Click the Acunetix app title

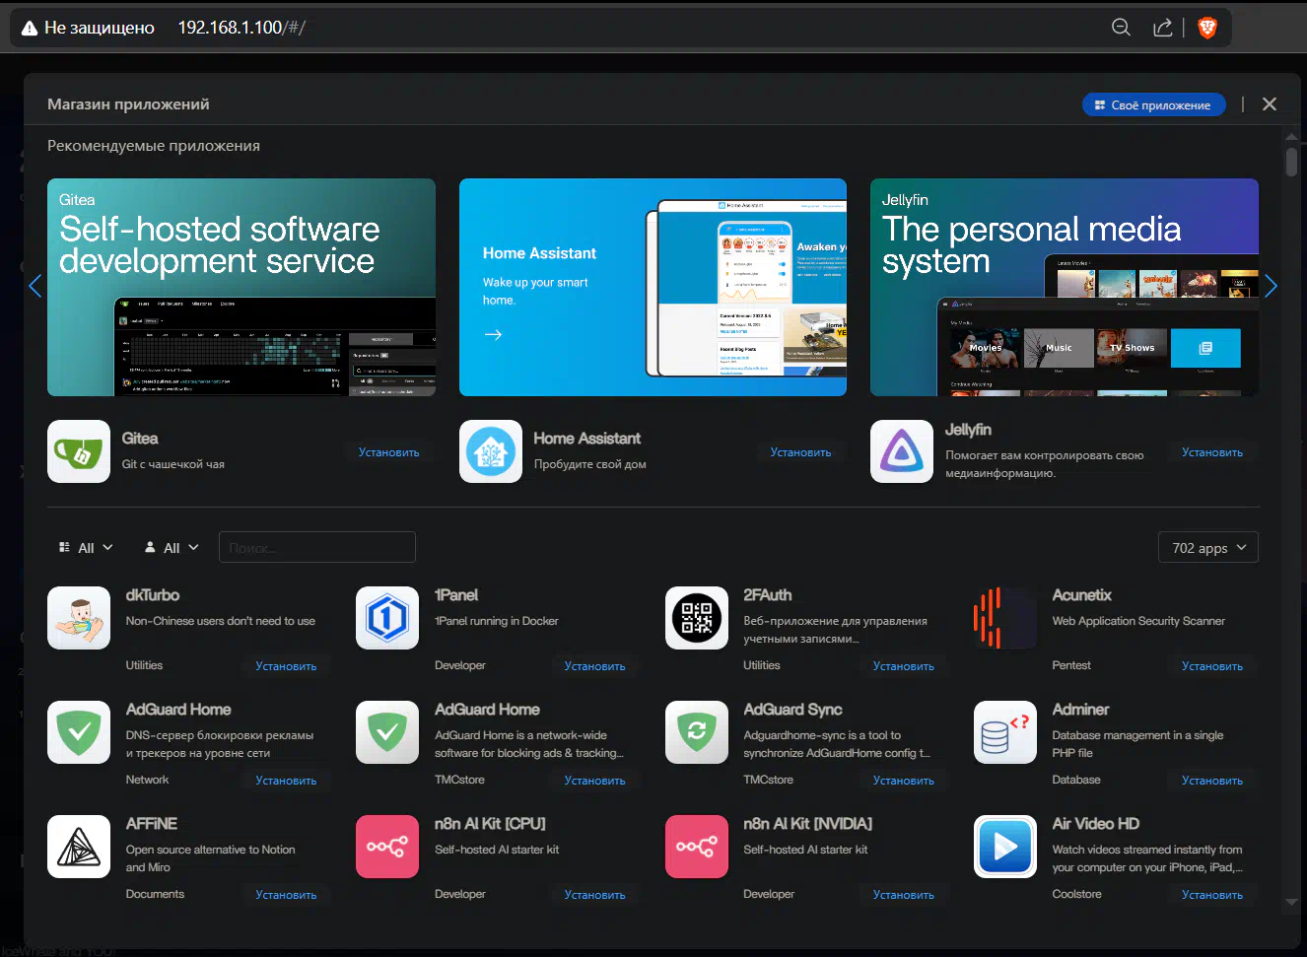(x=1081, y=595)
